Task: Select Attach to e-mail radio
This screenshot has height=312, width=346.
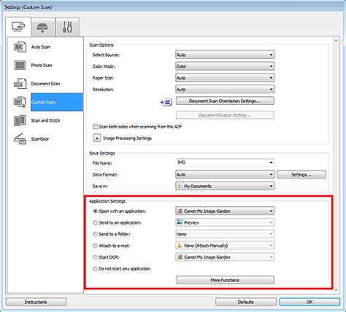Action: pyautogui.click(x=95, y=246)
